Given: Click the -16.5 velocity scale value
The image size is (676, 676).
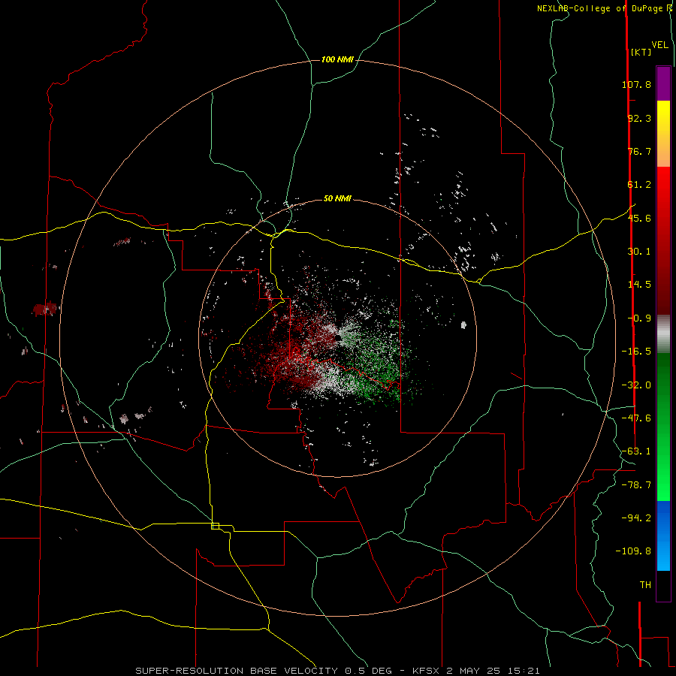Looking at the screenshot, I should tap(636, 352).
